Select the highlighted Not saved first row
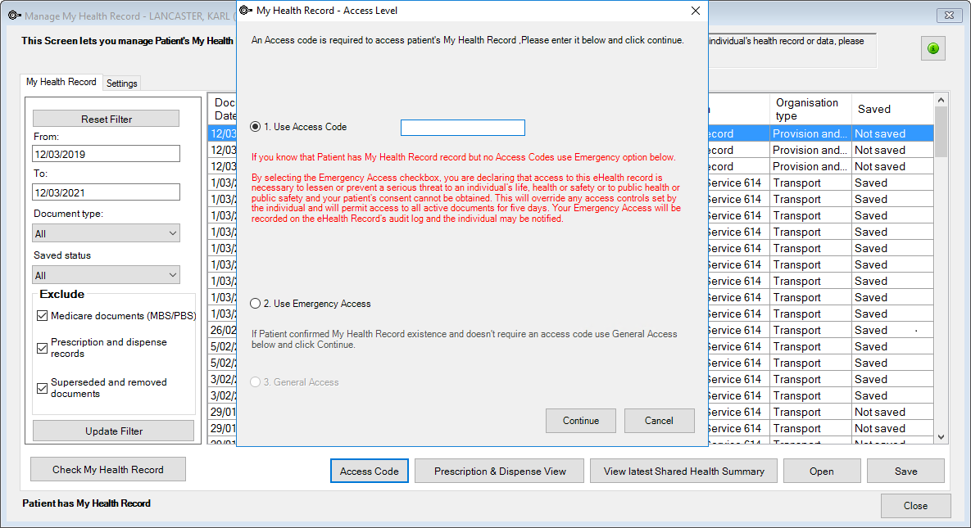Viewport: 971px width, 528px height. coord(892,133)
